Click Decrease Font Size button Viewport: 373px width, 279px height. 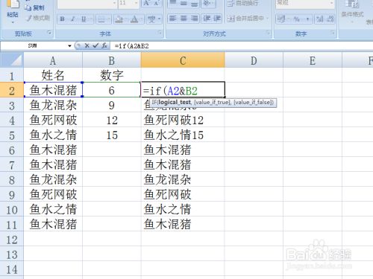157,3
